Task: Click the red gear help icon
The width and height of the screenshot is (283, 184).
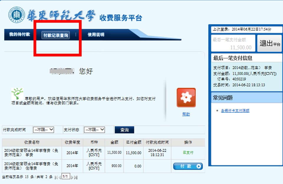Action: click(186, 97)
